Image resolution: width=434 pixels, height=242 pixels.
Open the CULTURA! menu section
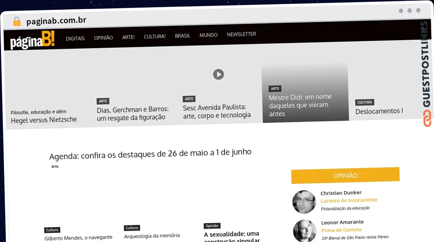tap(155, 36)
